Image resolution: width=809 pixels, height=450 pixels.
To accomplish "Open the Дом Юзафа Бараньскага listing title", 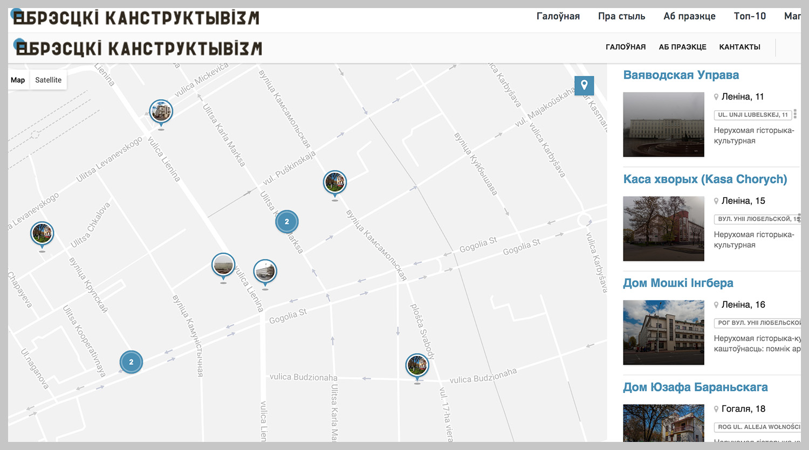I will (x=695, y=387).
